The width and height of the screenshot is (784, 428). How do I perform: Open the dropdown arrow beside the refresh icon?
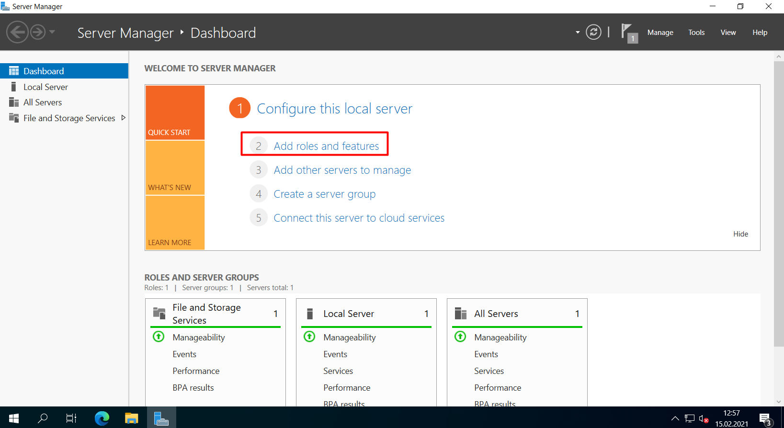578,33
